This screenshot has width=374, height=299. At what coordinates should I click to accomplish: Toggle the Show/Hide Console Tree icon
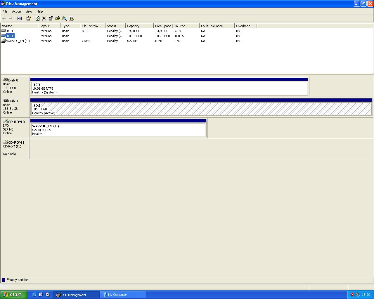point(20,18)
